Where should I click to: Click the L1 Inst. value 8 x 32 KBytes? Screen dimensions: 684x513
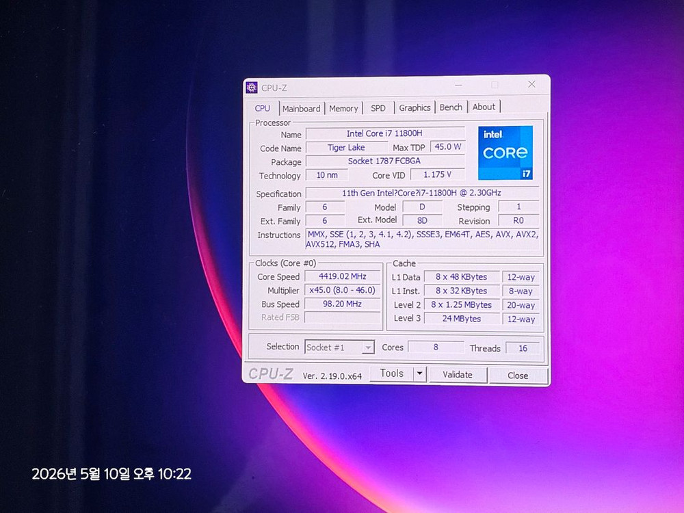462,291
